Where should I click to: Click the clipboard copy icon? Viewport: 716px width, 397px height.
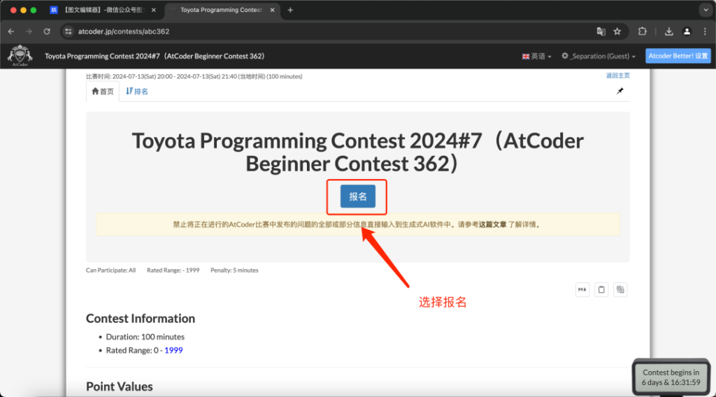click(601, 289)
